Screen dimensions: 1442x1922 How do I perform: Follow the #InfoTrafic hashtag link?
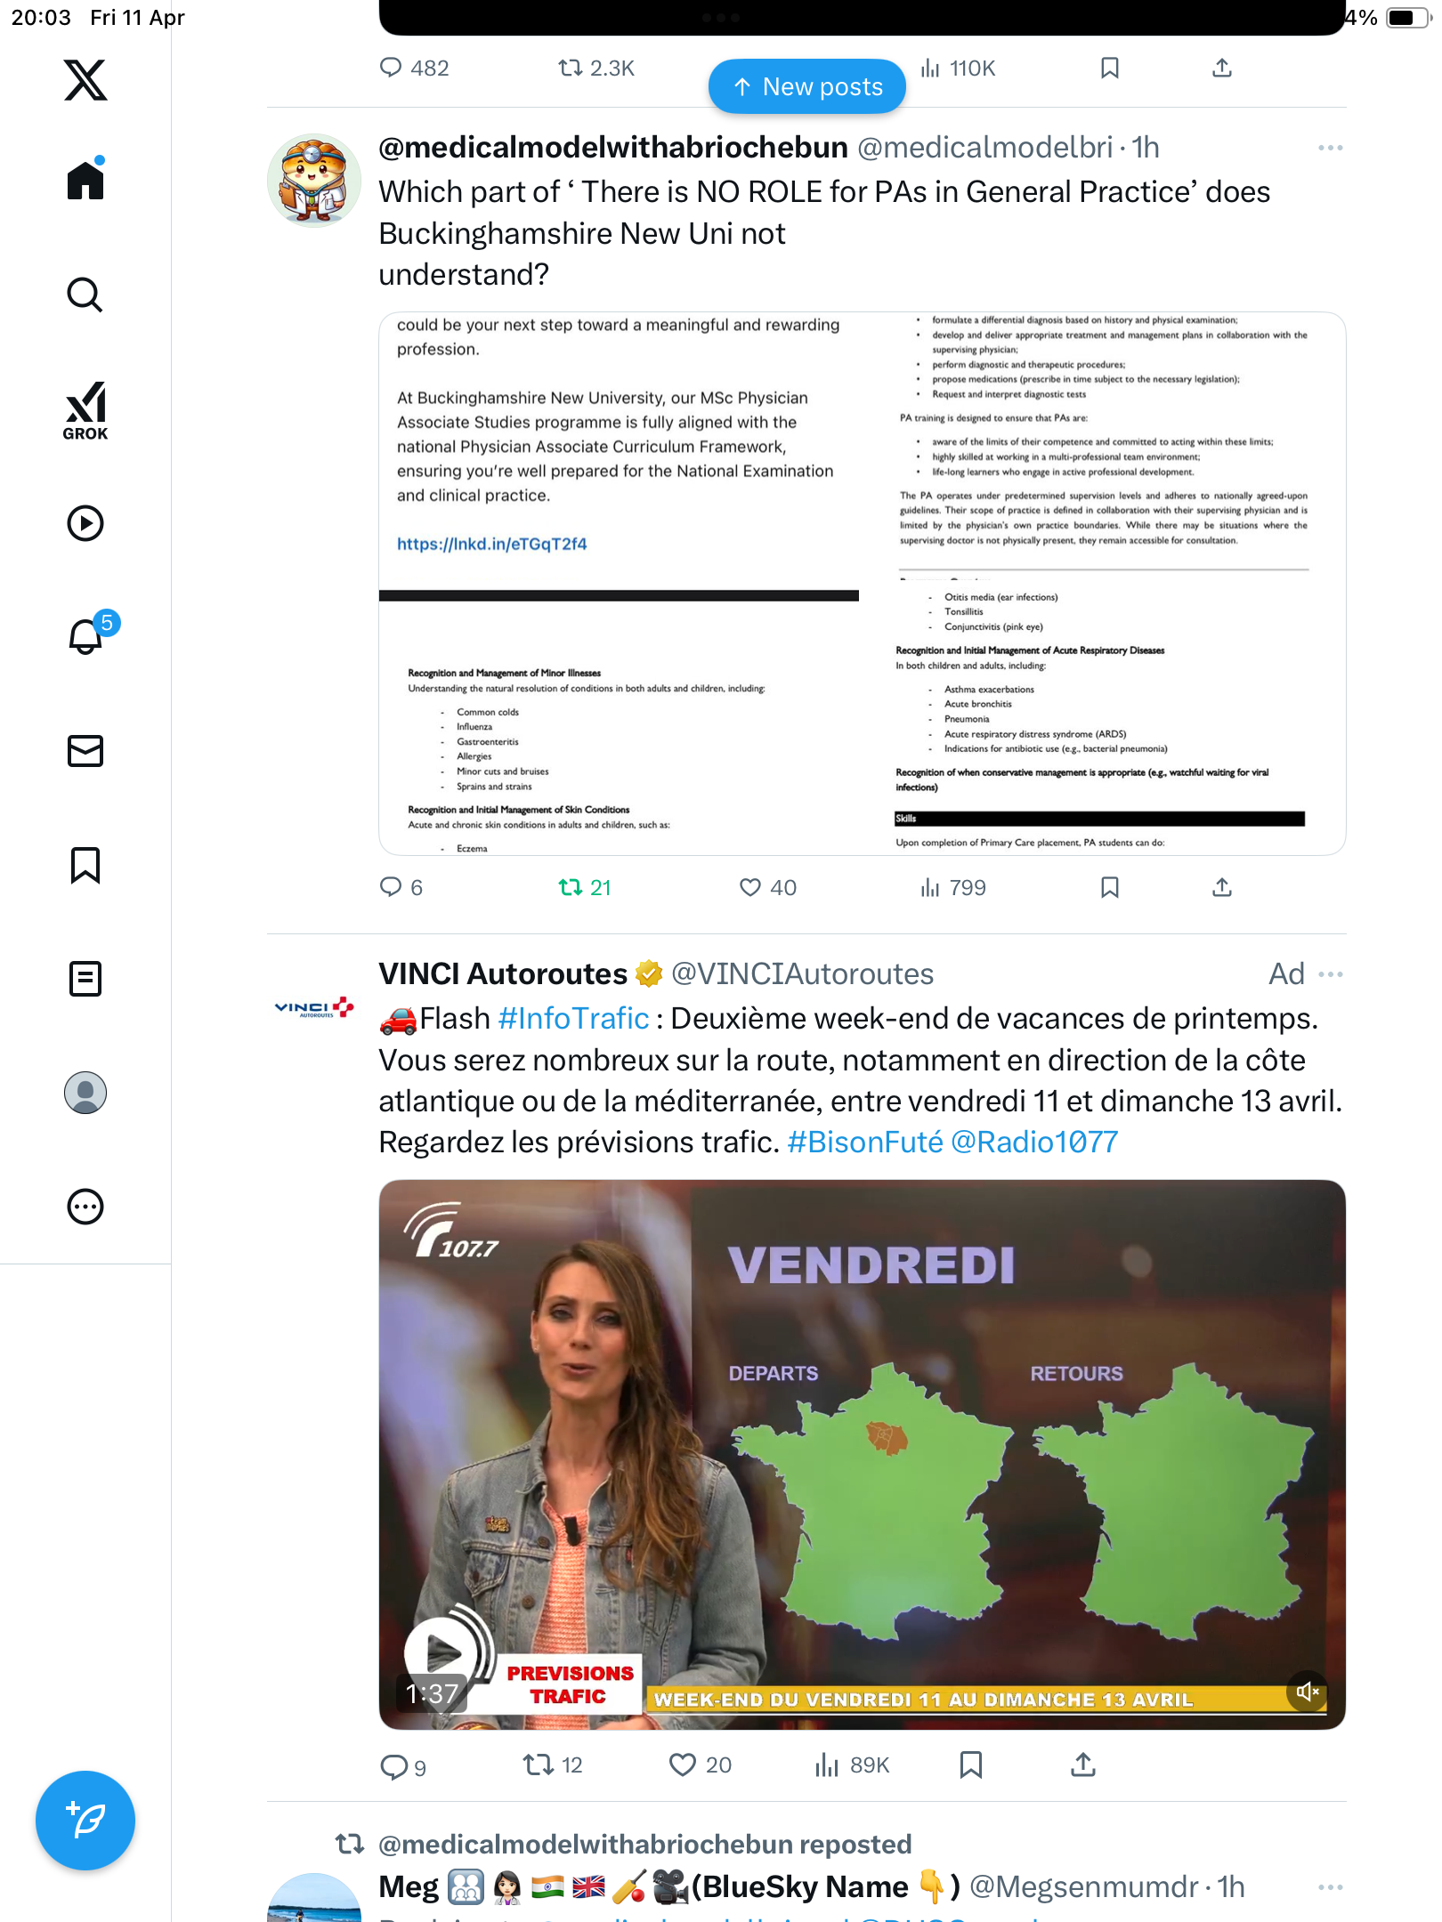(x=573, y=1019)
